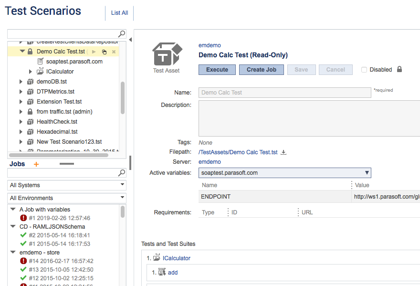Click the Value column header
This screenshot has height=286, width=420.
coord(362,185)
